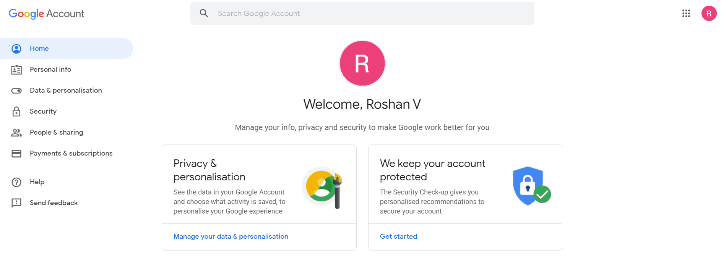Open the Security menu item
This screenshot has width=721, height=257.
43,111
